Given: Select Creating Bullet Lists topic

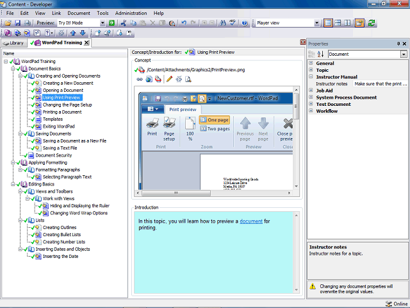Looking at the screenshot, I should 61,235.
